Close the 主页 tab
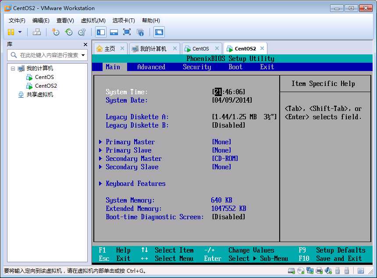377x278 pixels. pyautogui.click(x=122, y=48)
